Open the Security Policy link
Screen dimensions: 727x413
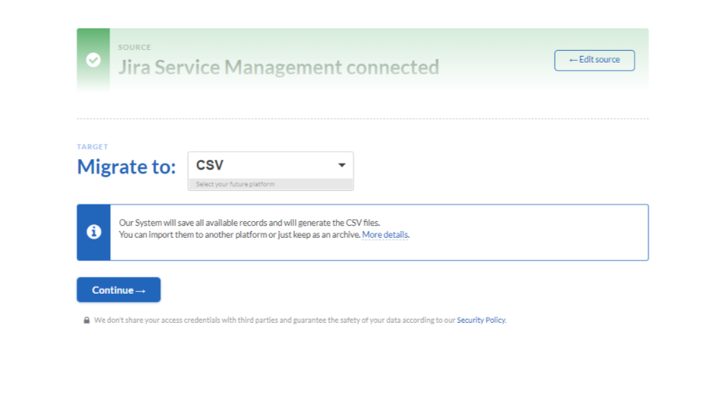coord(480,320)
